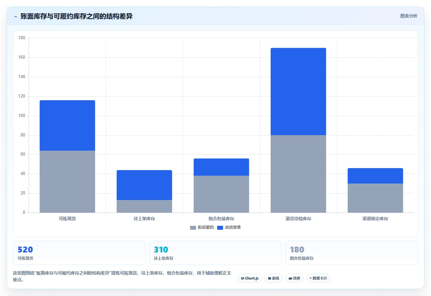Viewport: 431px width, 296px height.
Task: Click the x-axis label 渠道锁定库存
Action: point(375,219)
